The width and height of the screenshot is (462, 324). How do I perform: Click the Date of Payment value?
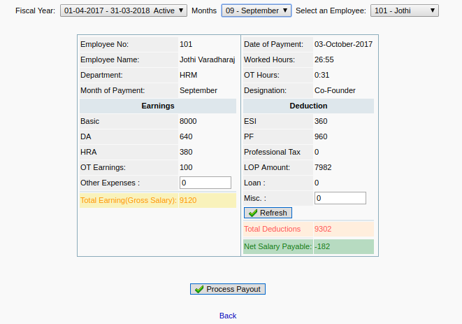click(x=343, y=45)
